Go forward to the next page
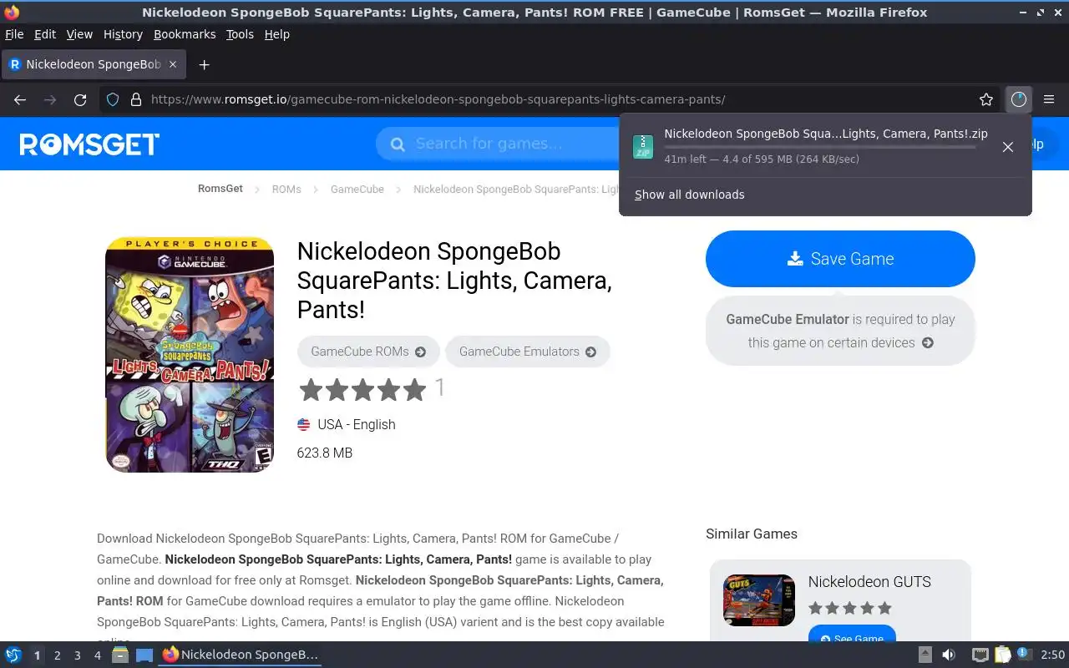 coord(50,99)
